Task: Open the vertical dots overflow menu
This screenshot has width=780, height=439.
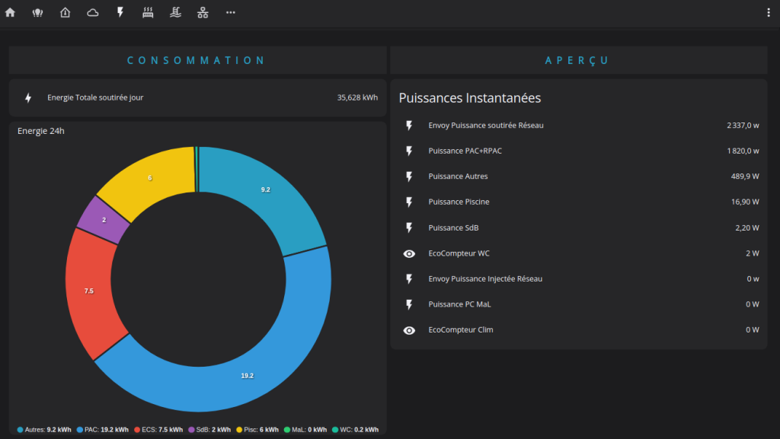Action: pos(768,13)
